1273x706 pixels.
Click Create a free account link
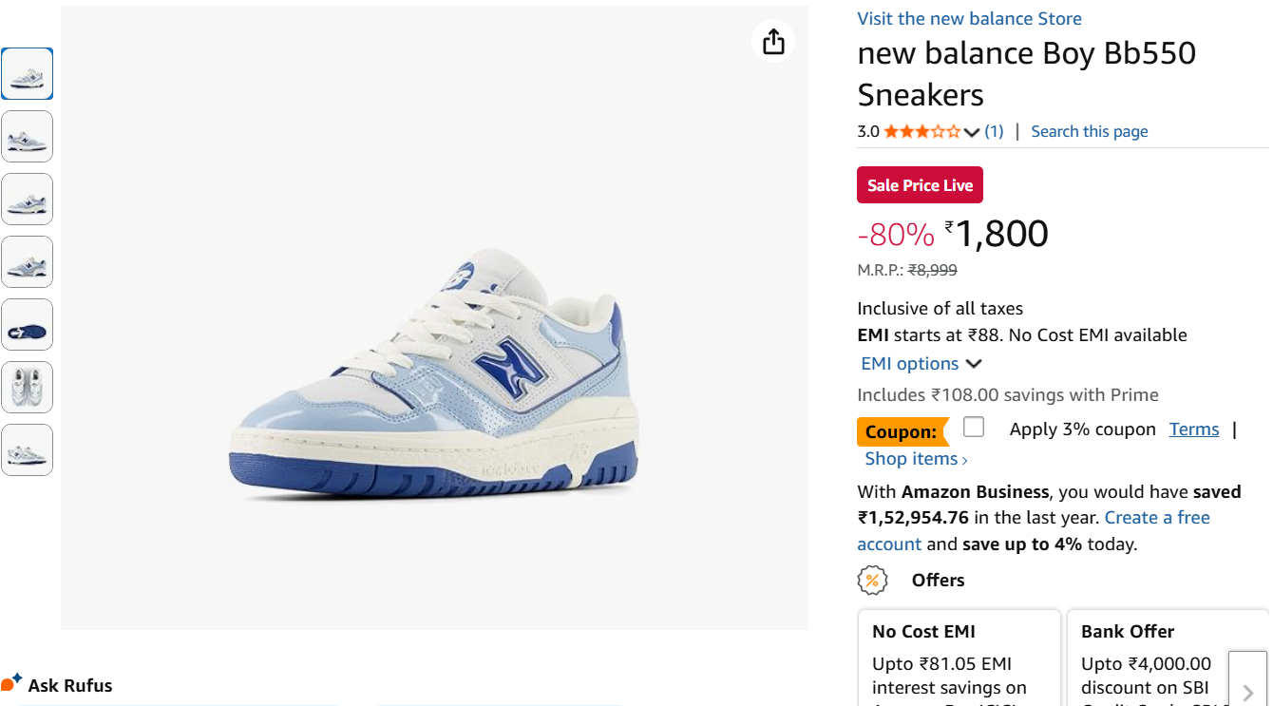pos(1156,518)
